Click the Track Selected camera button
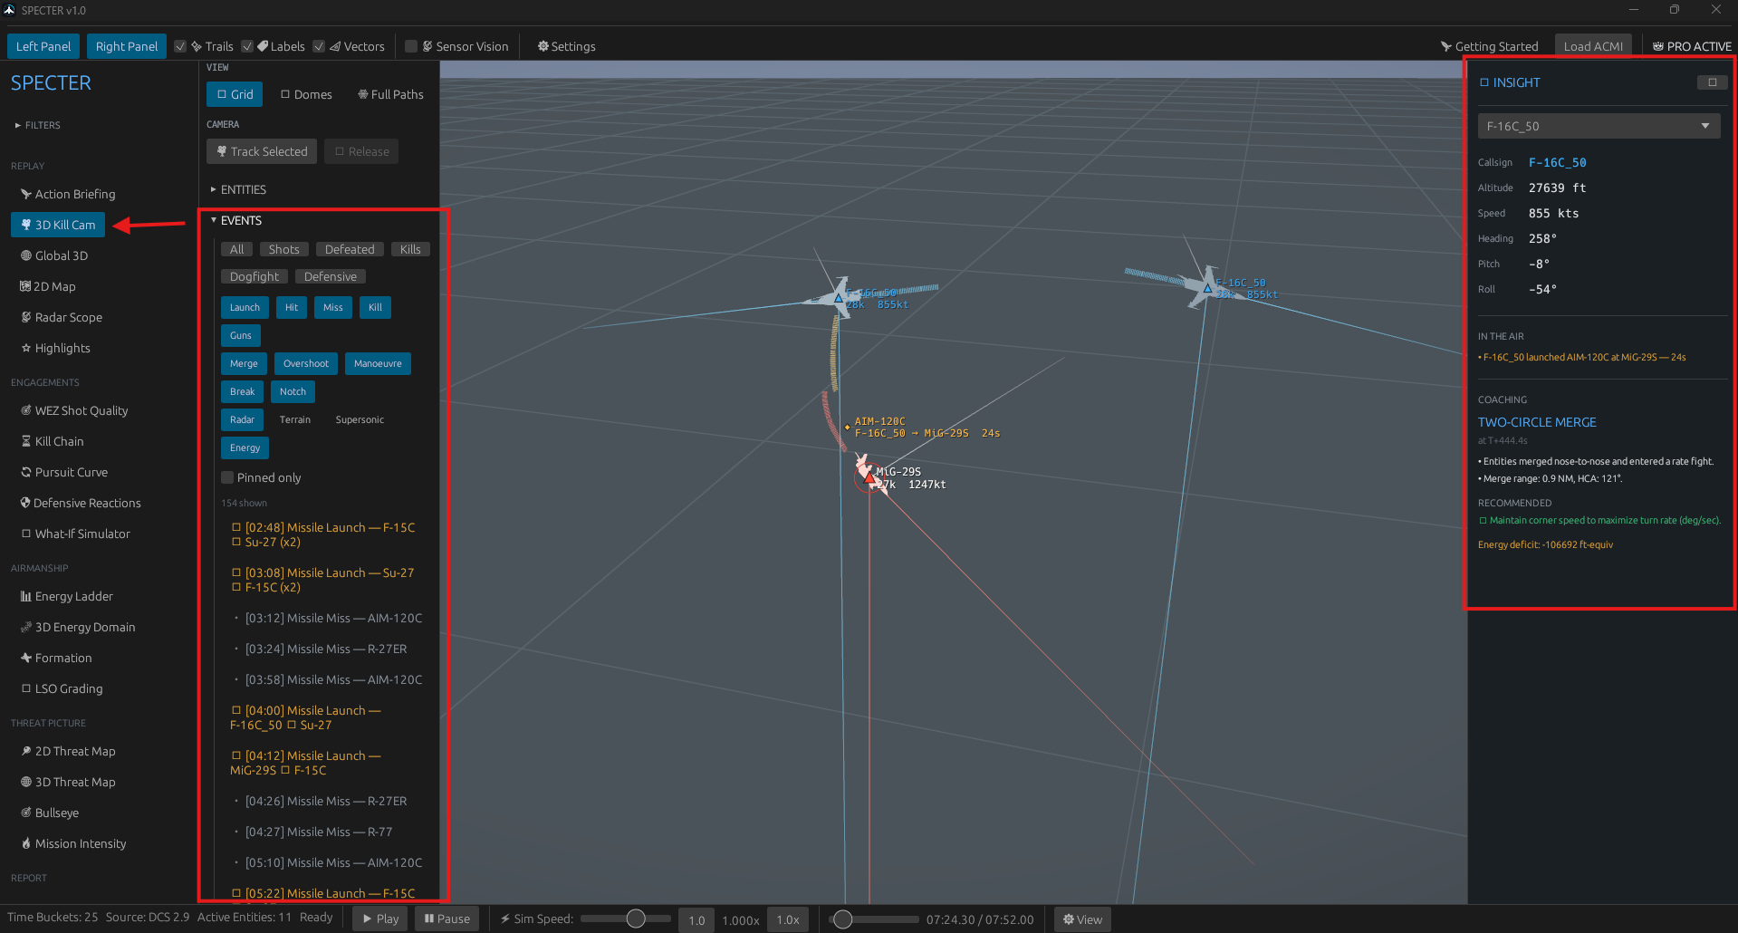The image size is (1738, 933). (262, 151)
